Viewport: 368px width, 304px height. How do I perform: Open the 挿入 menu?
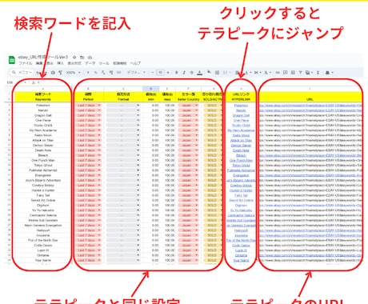[61, 63]
